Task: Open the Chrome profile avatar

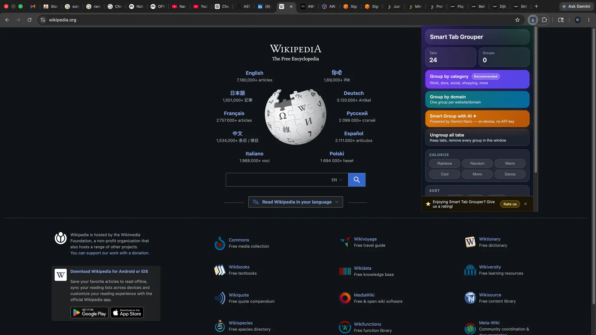Action: tap(578, 20)
